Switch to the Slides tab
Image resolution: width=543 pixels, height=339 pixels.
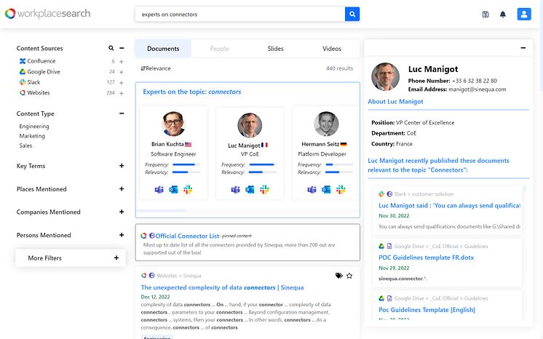275,49
